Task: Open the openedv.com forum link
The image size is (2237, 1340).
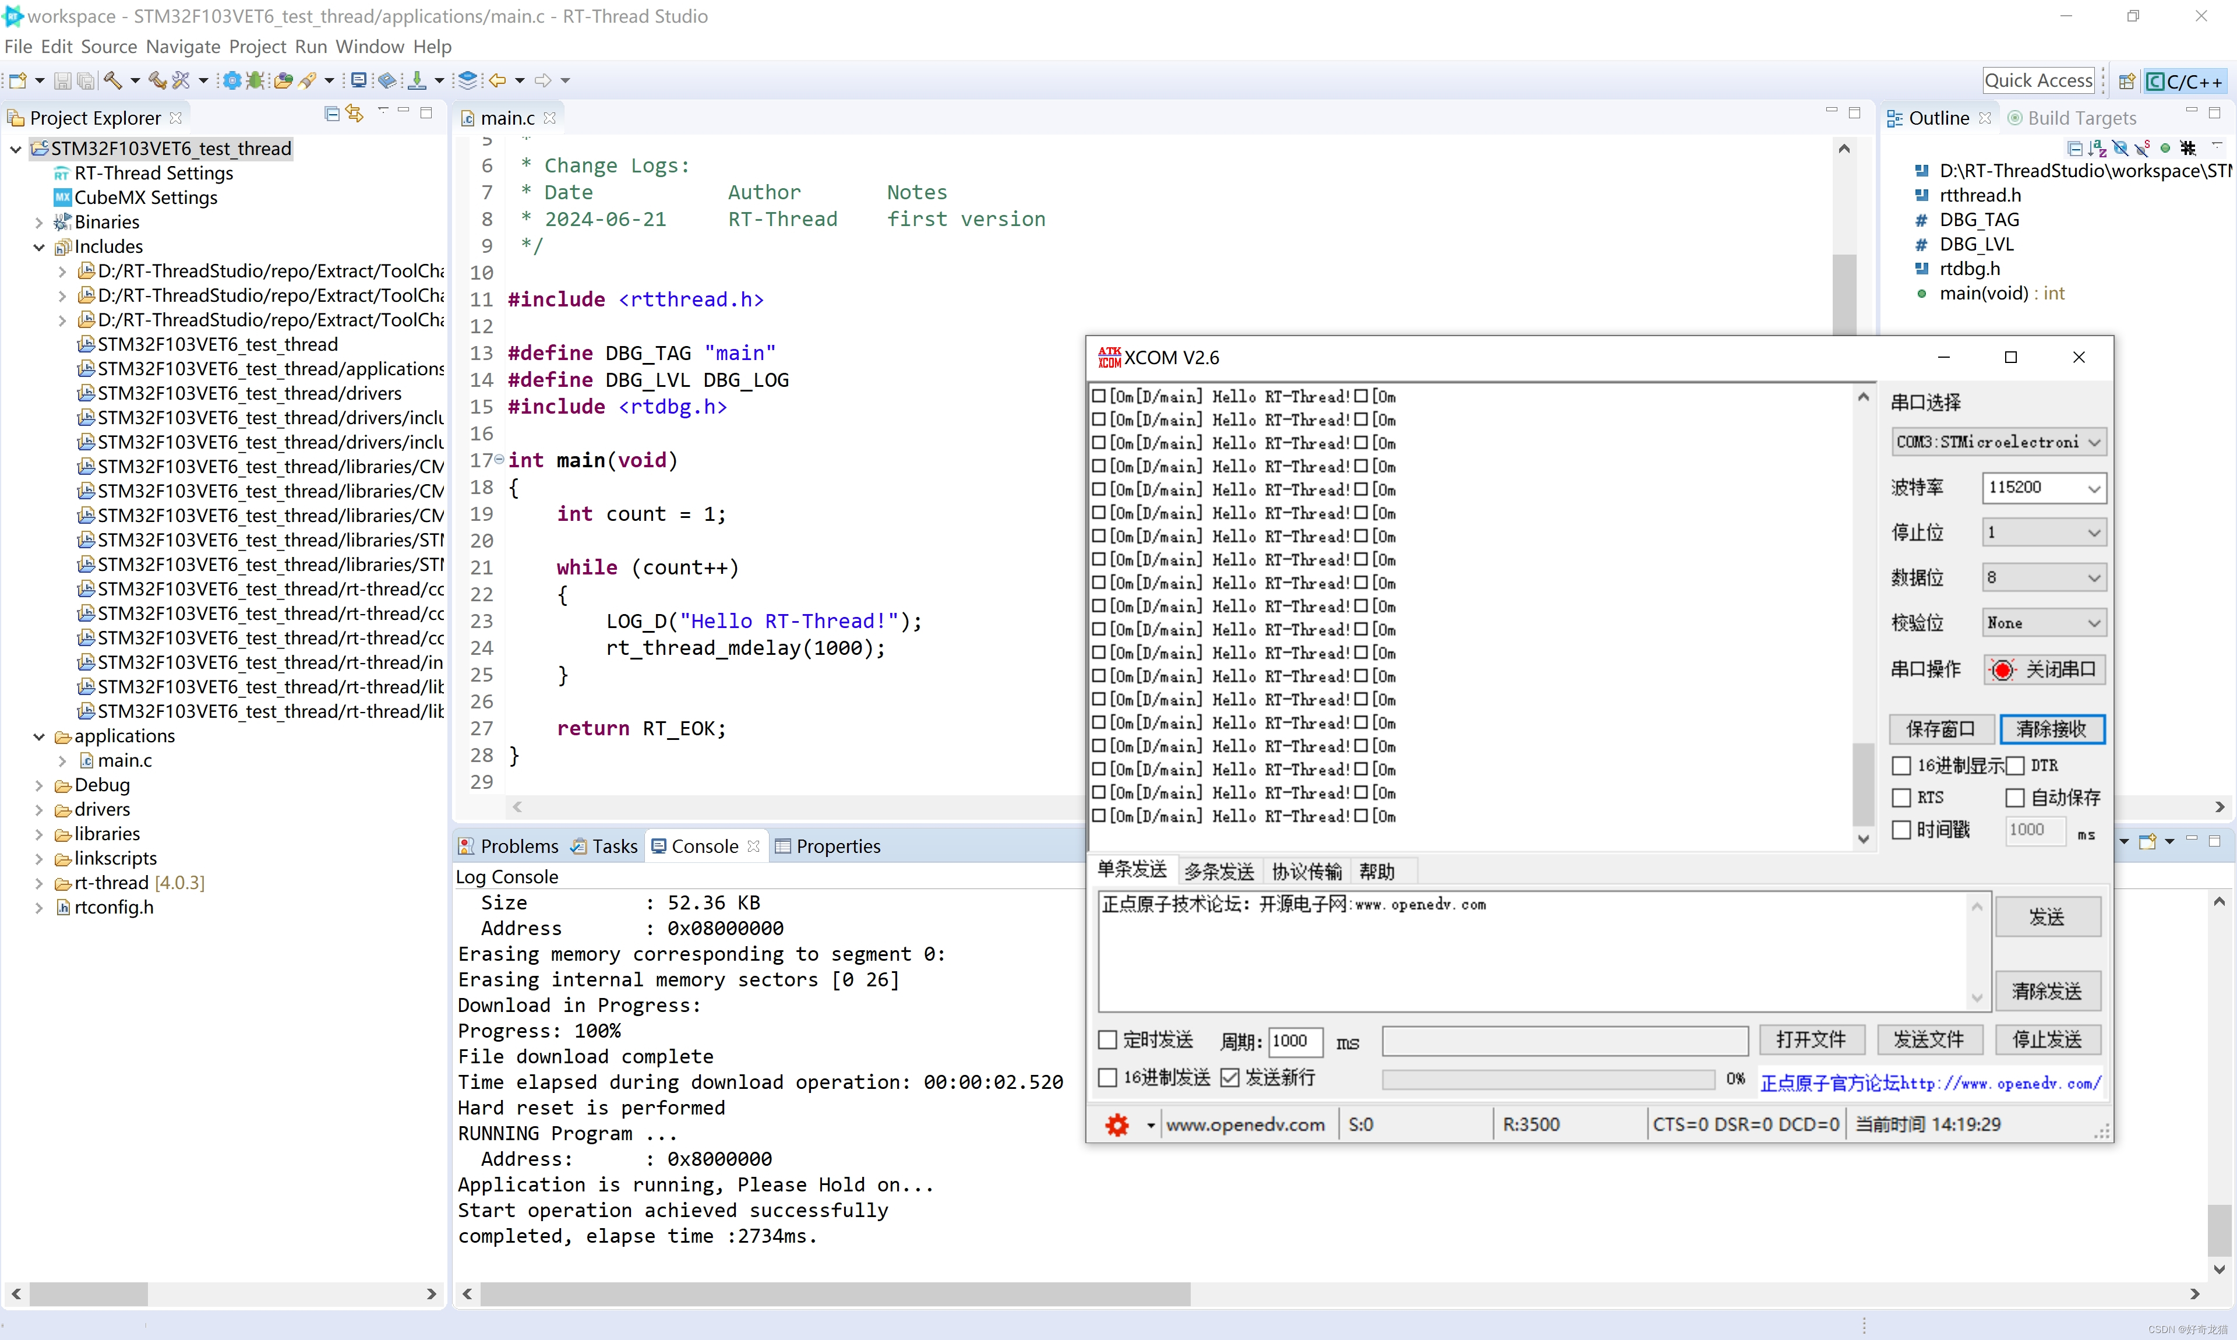Action: 1931,1084
